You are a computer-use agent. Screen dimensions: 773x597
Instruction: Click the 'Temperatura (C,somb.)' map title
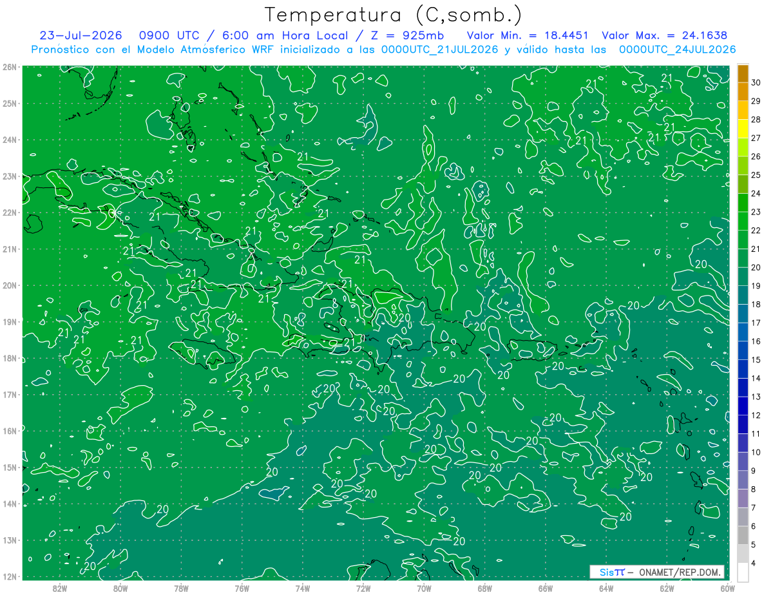pos(394,15)
